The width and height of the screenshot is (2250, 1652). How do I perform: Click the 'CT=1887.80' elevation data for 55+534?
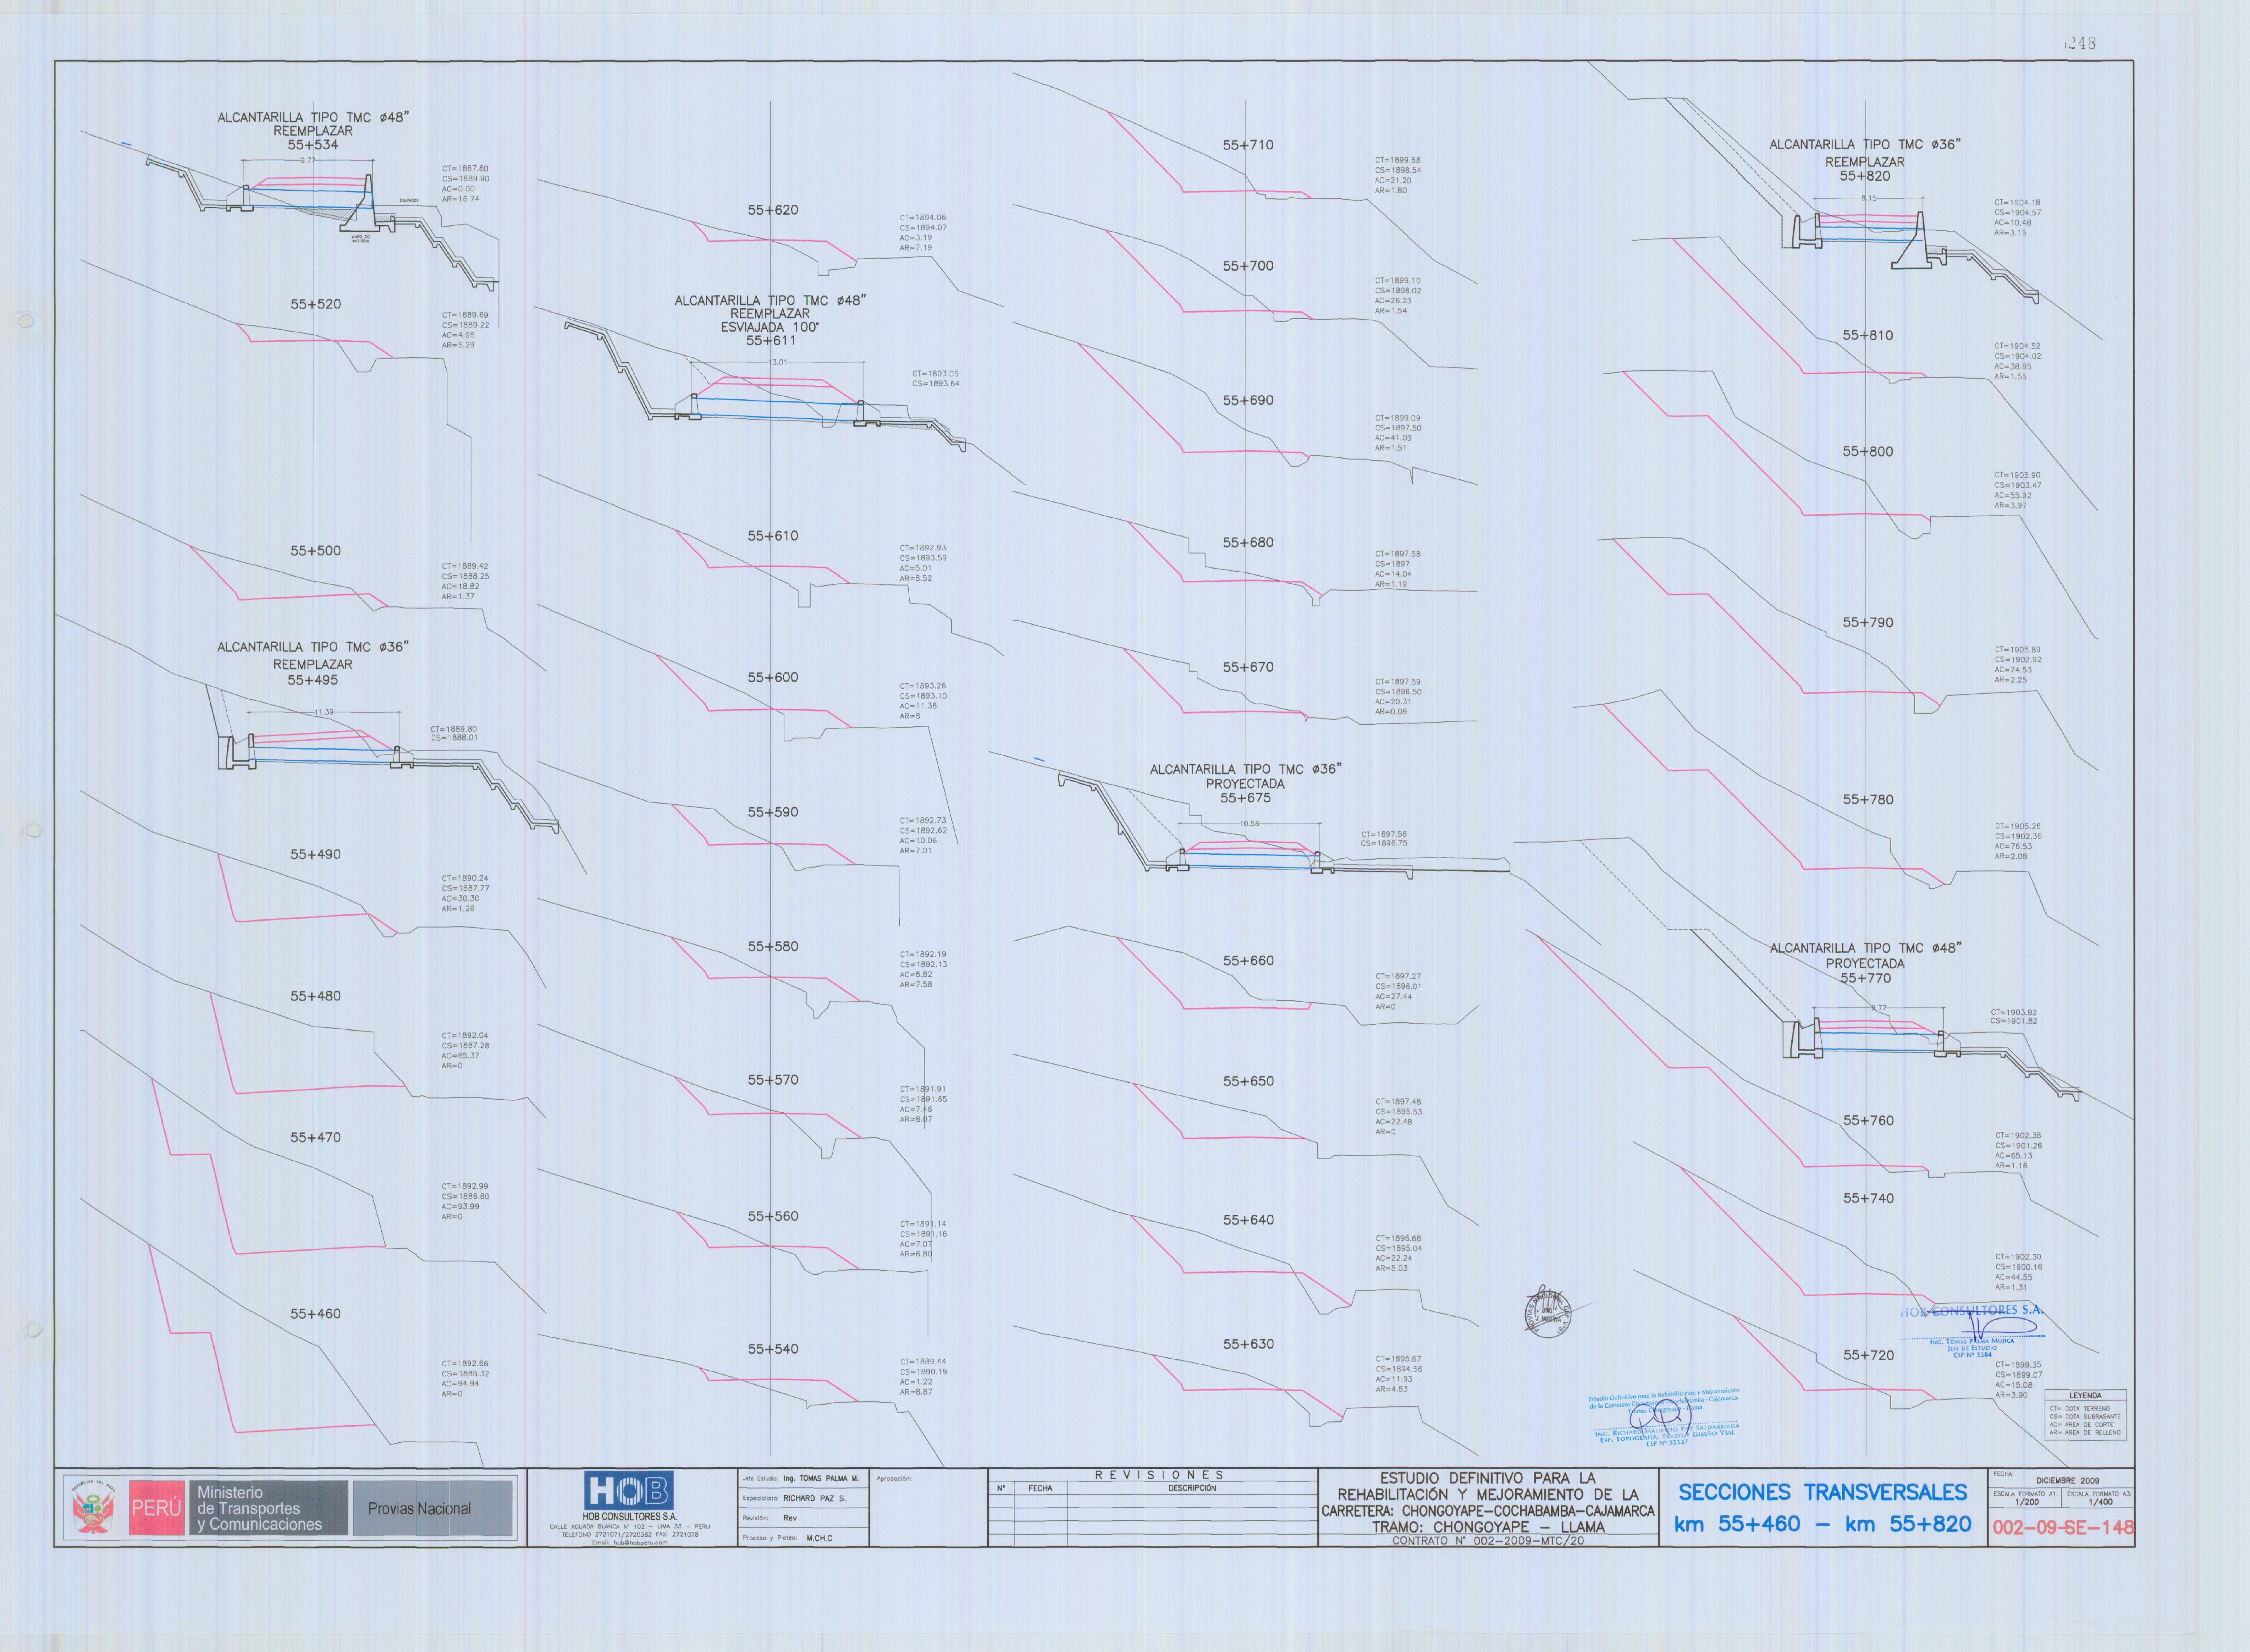tap(465, 169)
